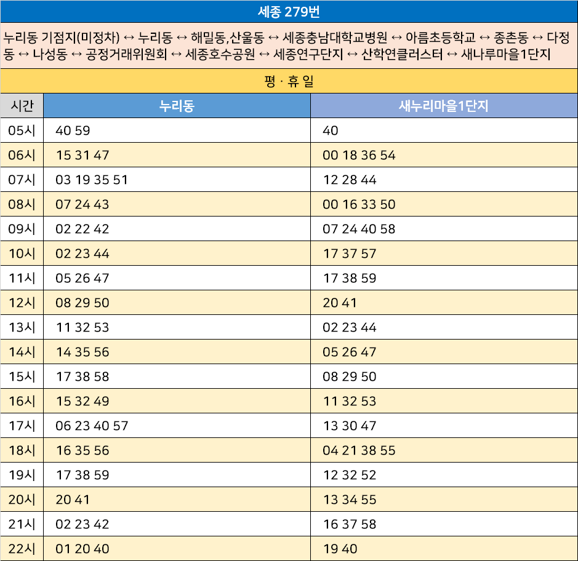The height and width of the screenshot is (561, 578).
Task: Click times '04 21 38 55'
Action: 359,450
